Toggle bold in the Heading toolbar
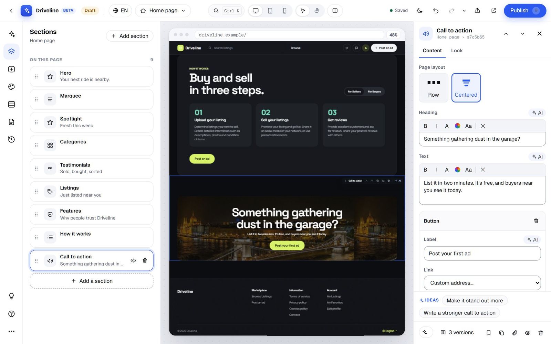The height and width of the screenshot is (344, 551). [x=425, y=126]
